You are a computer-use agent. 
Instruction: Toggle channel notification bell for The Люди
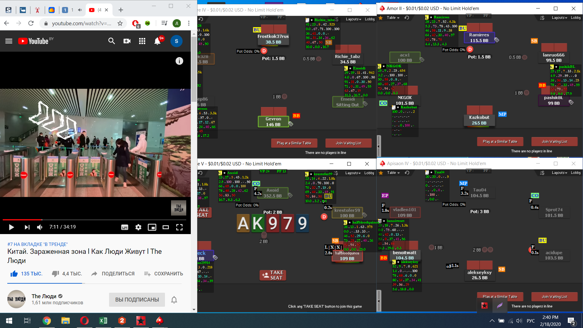(x=174, y=300)
